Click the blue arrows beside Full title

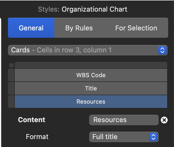tap(153, 137)
